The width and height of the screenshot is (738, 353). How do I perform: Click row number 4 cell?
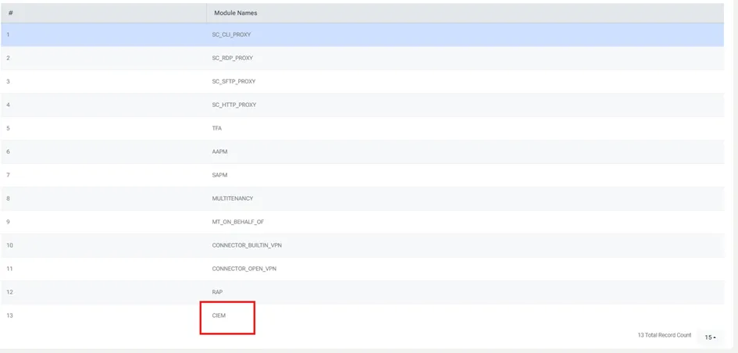(104, 105)
